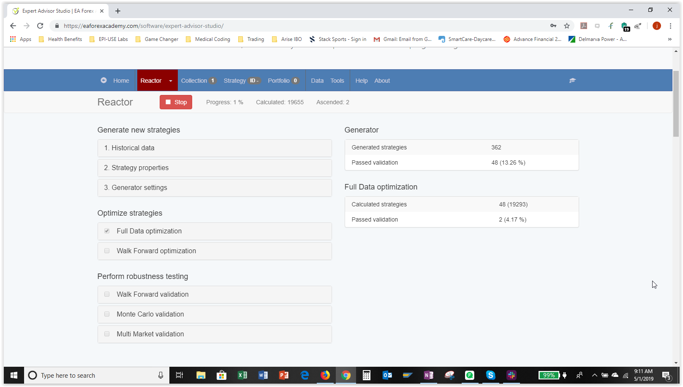Click the browser address bar URL
This screenshot has width=683, height=387.
[144, 26]
